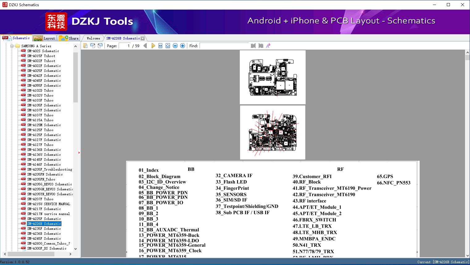
Task: Click the document viewer scroll up arrow
Action: [x=467, y=53]
